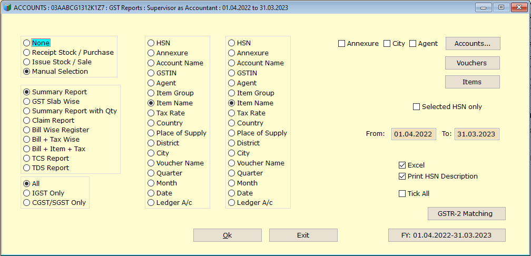Check the Tick All box
The width and height of the screenshot is (531, 256).
tap(414, 194)
